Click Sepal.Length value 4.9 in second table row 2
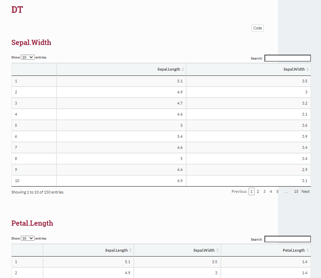The height and width of the screenshot is (278, 321). tap(128, 273)
